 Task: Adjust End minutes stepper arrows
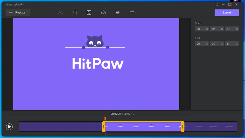pos(222,44)
